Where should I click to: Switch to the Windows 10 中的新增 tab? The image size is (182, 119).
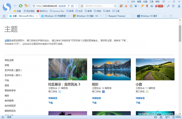coord(56,16)
